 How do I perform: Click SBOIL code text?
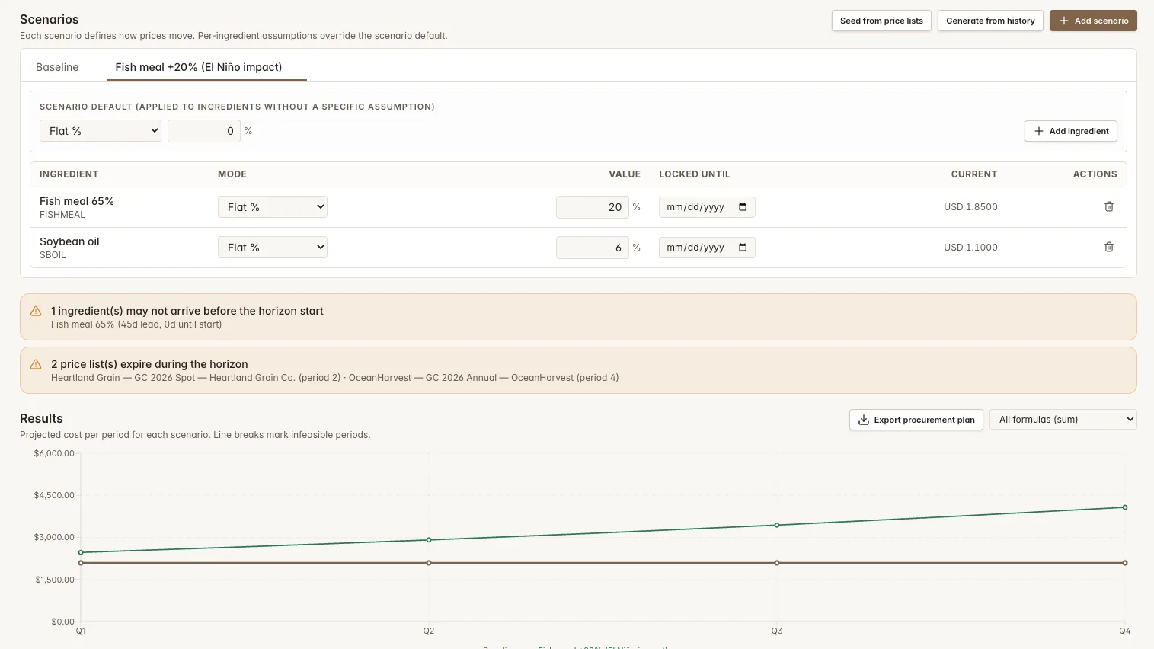[53, 255]
